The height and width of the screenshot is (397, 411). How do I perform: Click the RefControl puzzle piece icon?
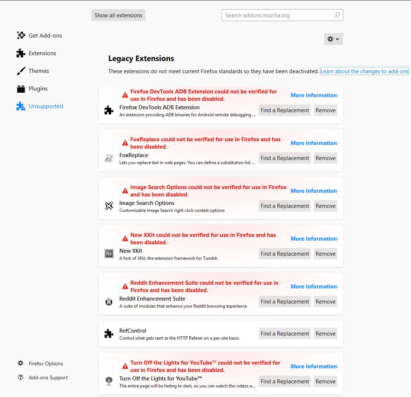pyautogui.click(x=109, y=334)
